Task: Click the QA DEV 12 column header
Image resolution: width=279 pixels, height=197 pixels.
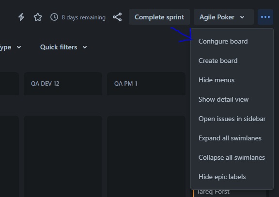Action: click(x=63, y=84)
